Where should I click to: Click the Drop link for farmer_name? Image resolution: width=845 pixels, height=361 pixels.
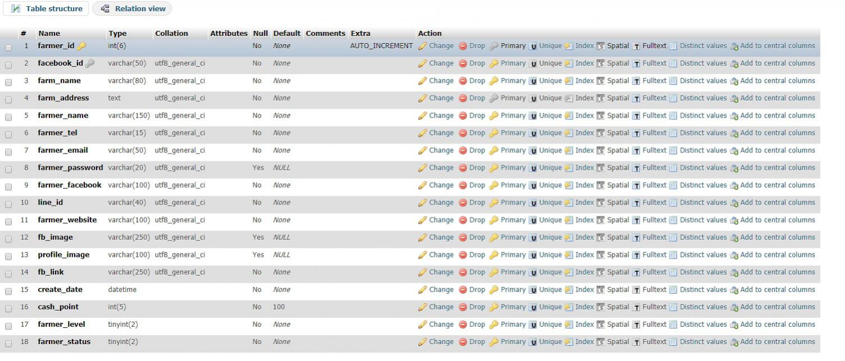point(477,115)
